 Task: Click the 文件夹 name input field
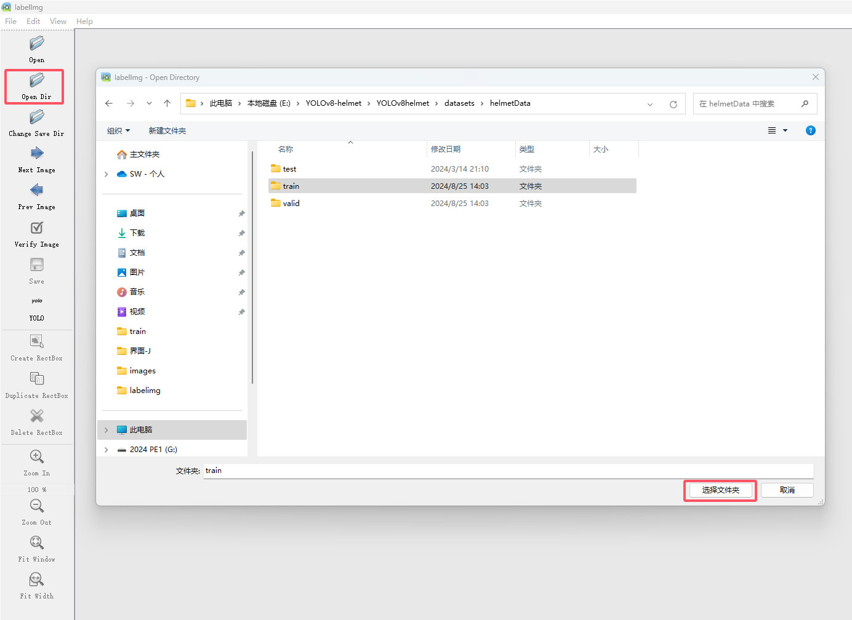(x=508, y=471)
